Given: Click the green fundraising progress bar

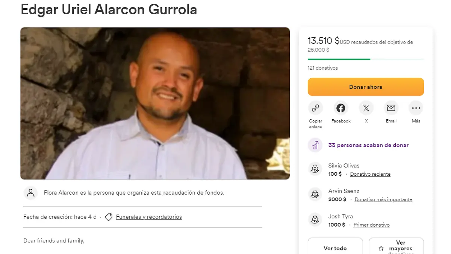Looking at the screenshot, I should click(x=366, y=59).
